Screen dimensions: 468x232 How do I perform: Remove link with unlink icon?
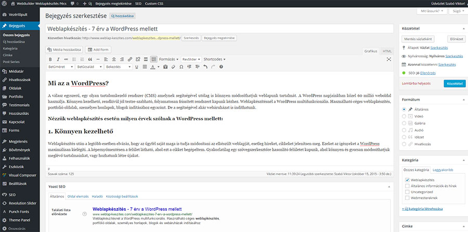click(138, 59)
